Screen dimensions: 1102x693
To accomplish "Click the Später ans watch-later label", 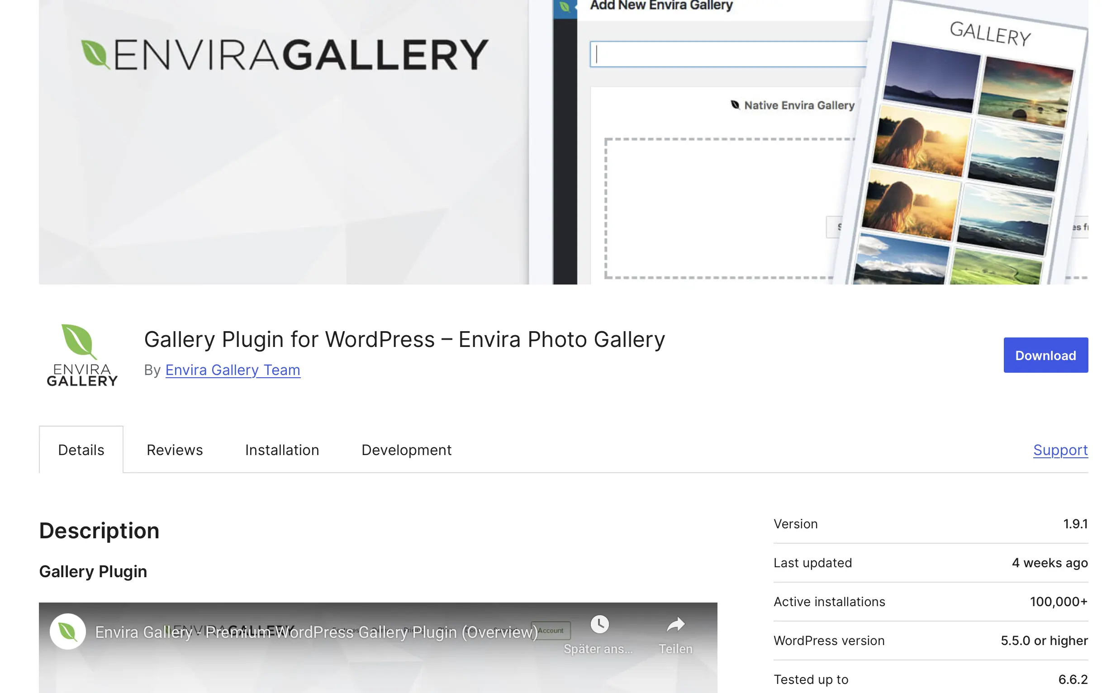I will [x=598, y=649].
